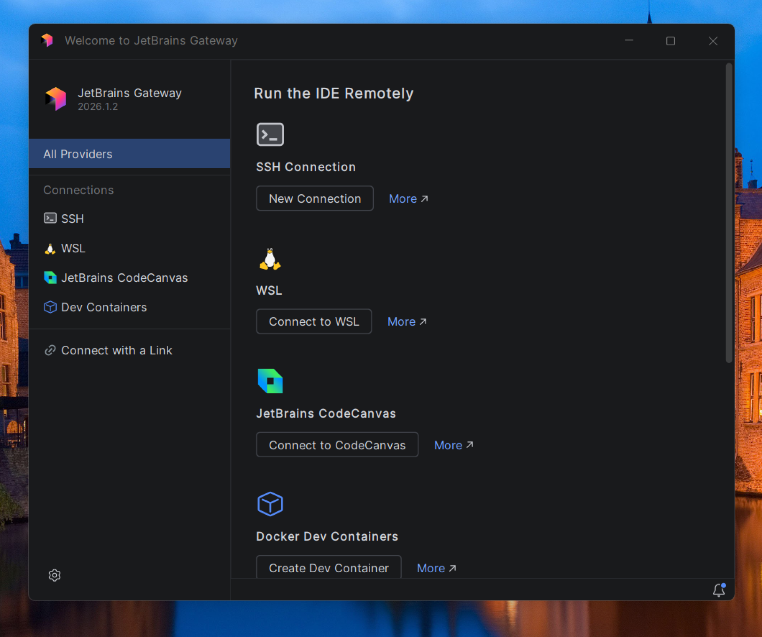Click the SSH terminal icon in sidebar
Screen dimensions: 762x637
50,218
